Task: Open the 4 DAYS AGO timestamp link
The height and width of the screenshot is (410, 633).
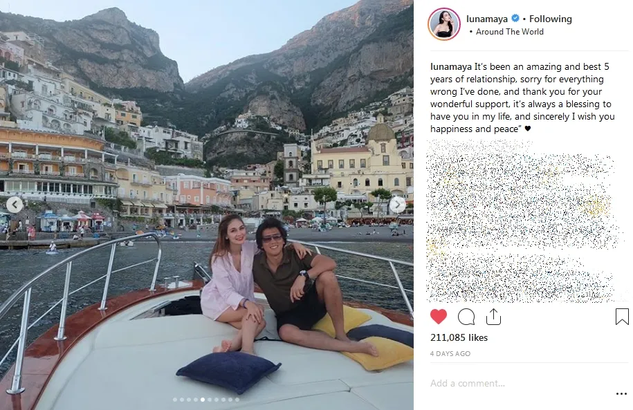Action: (450, 354)
